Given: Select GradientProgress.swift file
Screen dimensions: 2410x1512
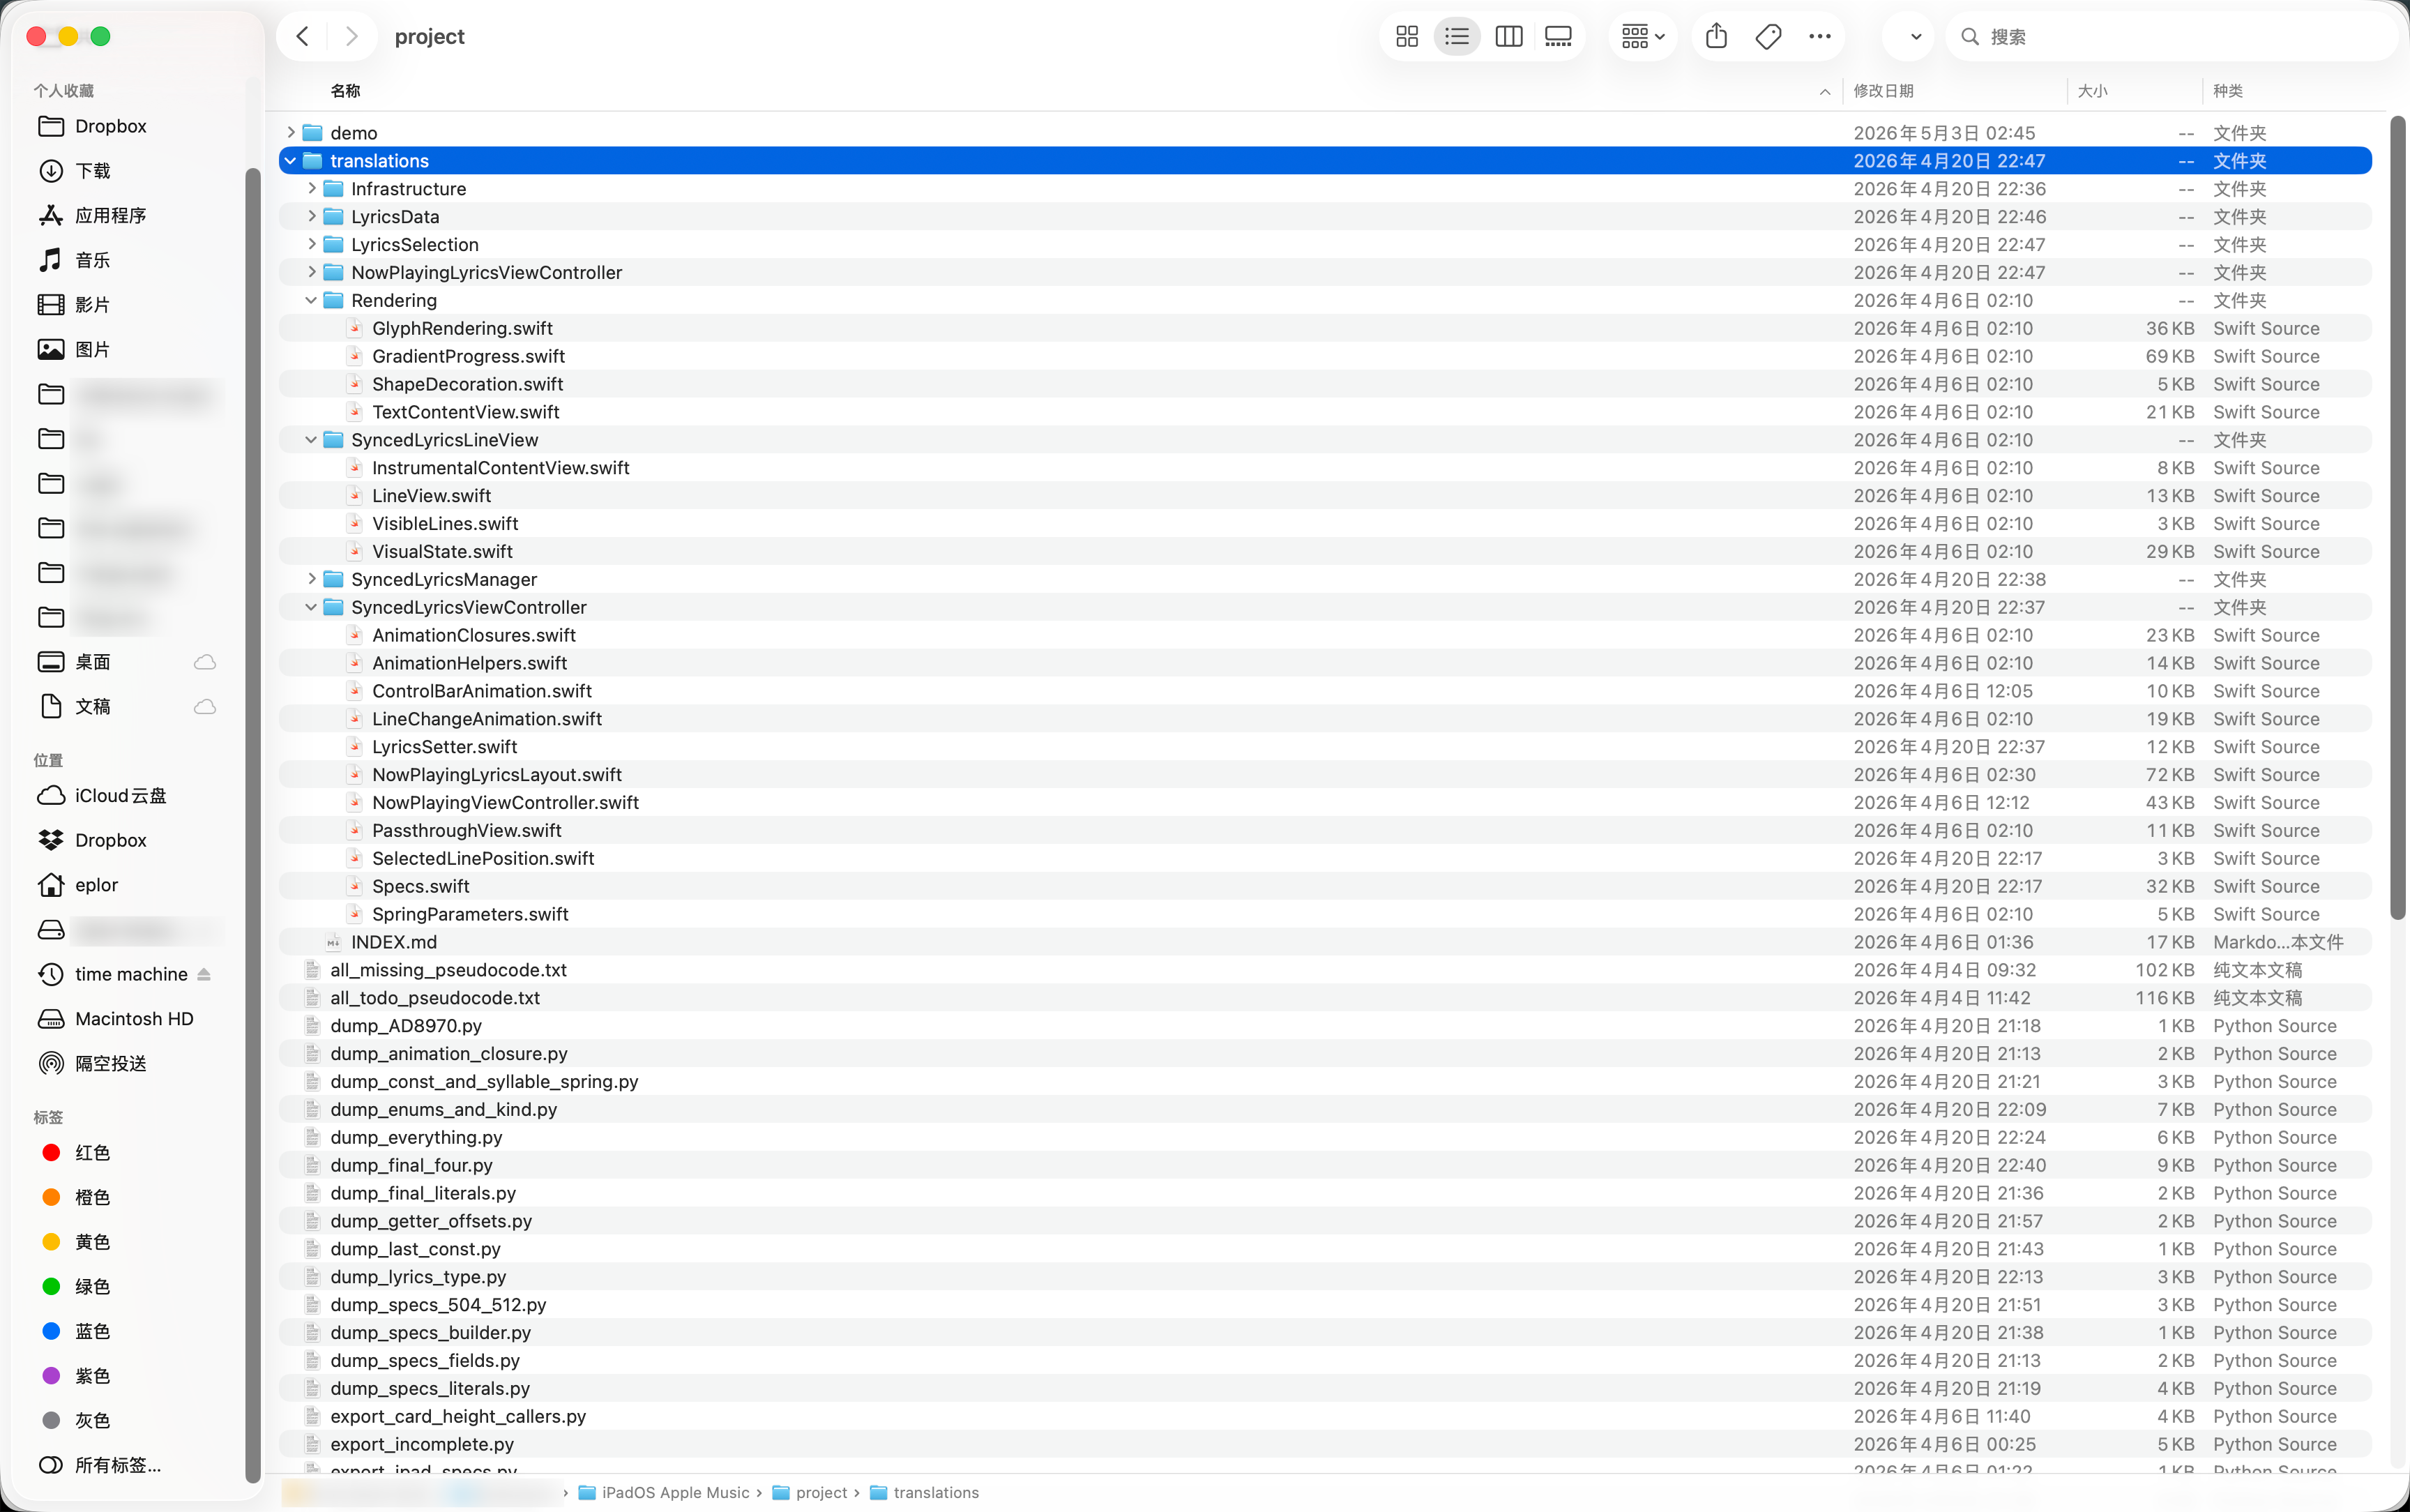Looking at the screenshot, I should point(1326,357).
